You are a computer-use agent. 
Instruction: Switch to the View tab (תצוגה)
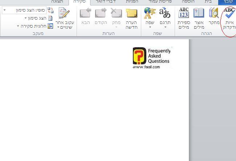[x=57, y=2]
